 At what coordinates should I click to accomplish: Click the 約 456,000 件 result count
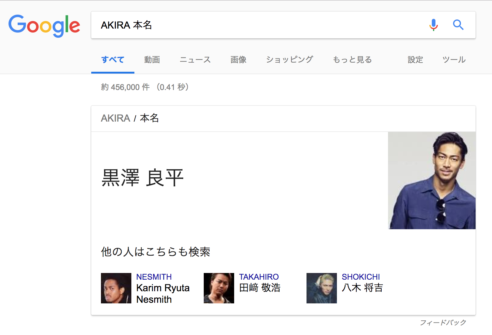125,87
